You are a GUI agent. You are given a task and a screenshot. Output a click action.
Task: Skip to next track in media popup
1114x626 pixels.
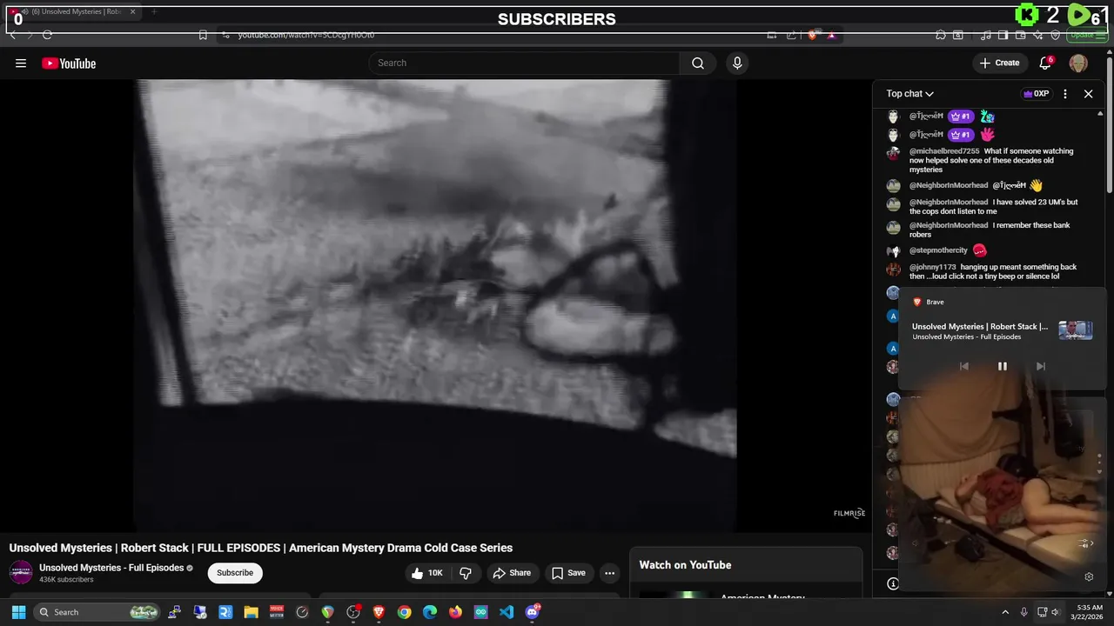tap(1040, 366)
